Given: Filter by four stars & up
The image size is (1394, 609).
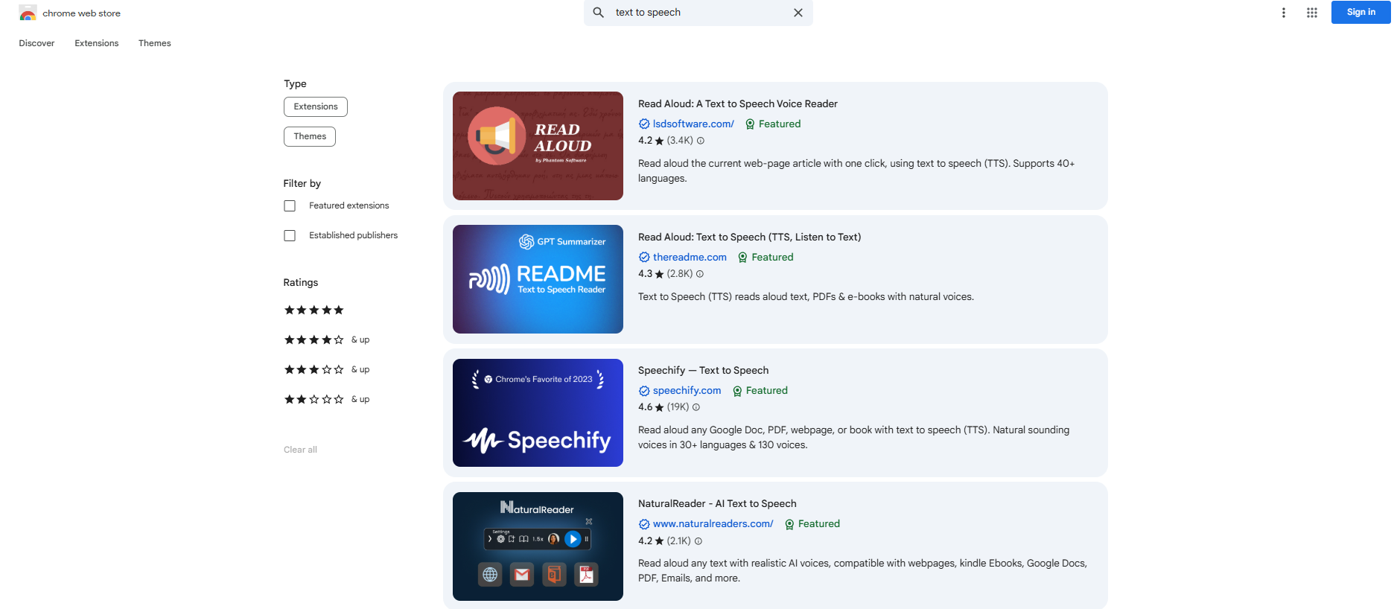Looking at the screenshot, I should click(x=327, y=339).
